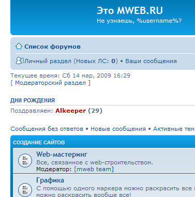Show Новые сообщения list
195x197 pixels.
(118, 129)
